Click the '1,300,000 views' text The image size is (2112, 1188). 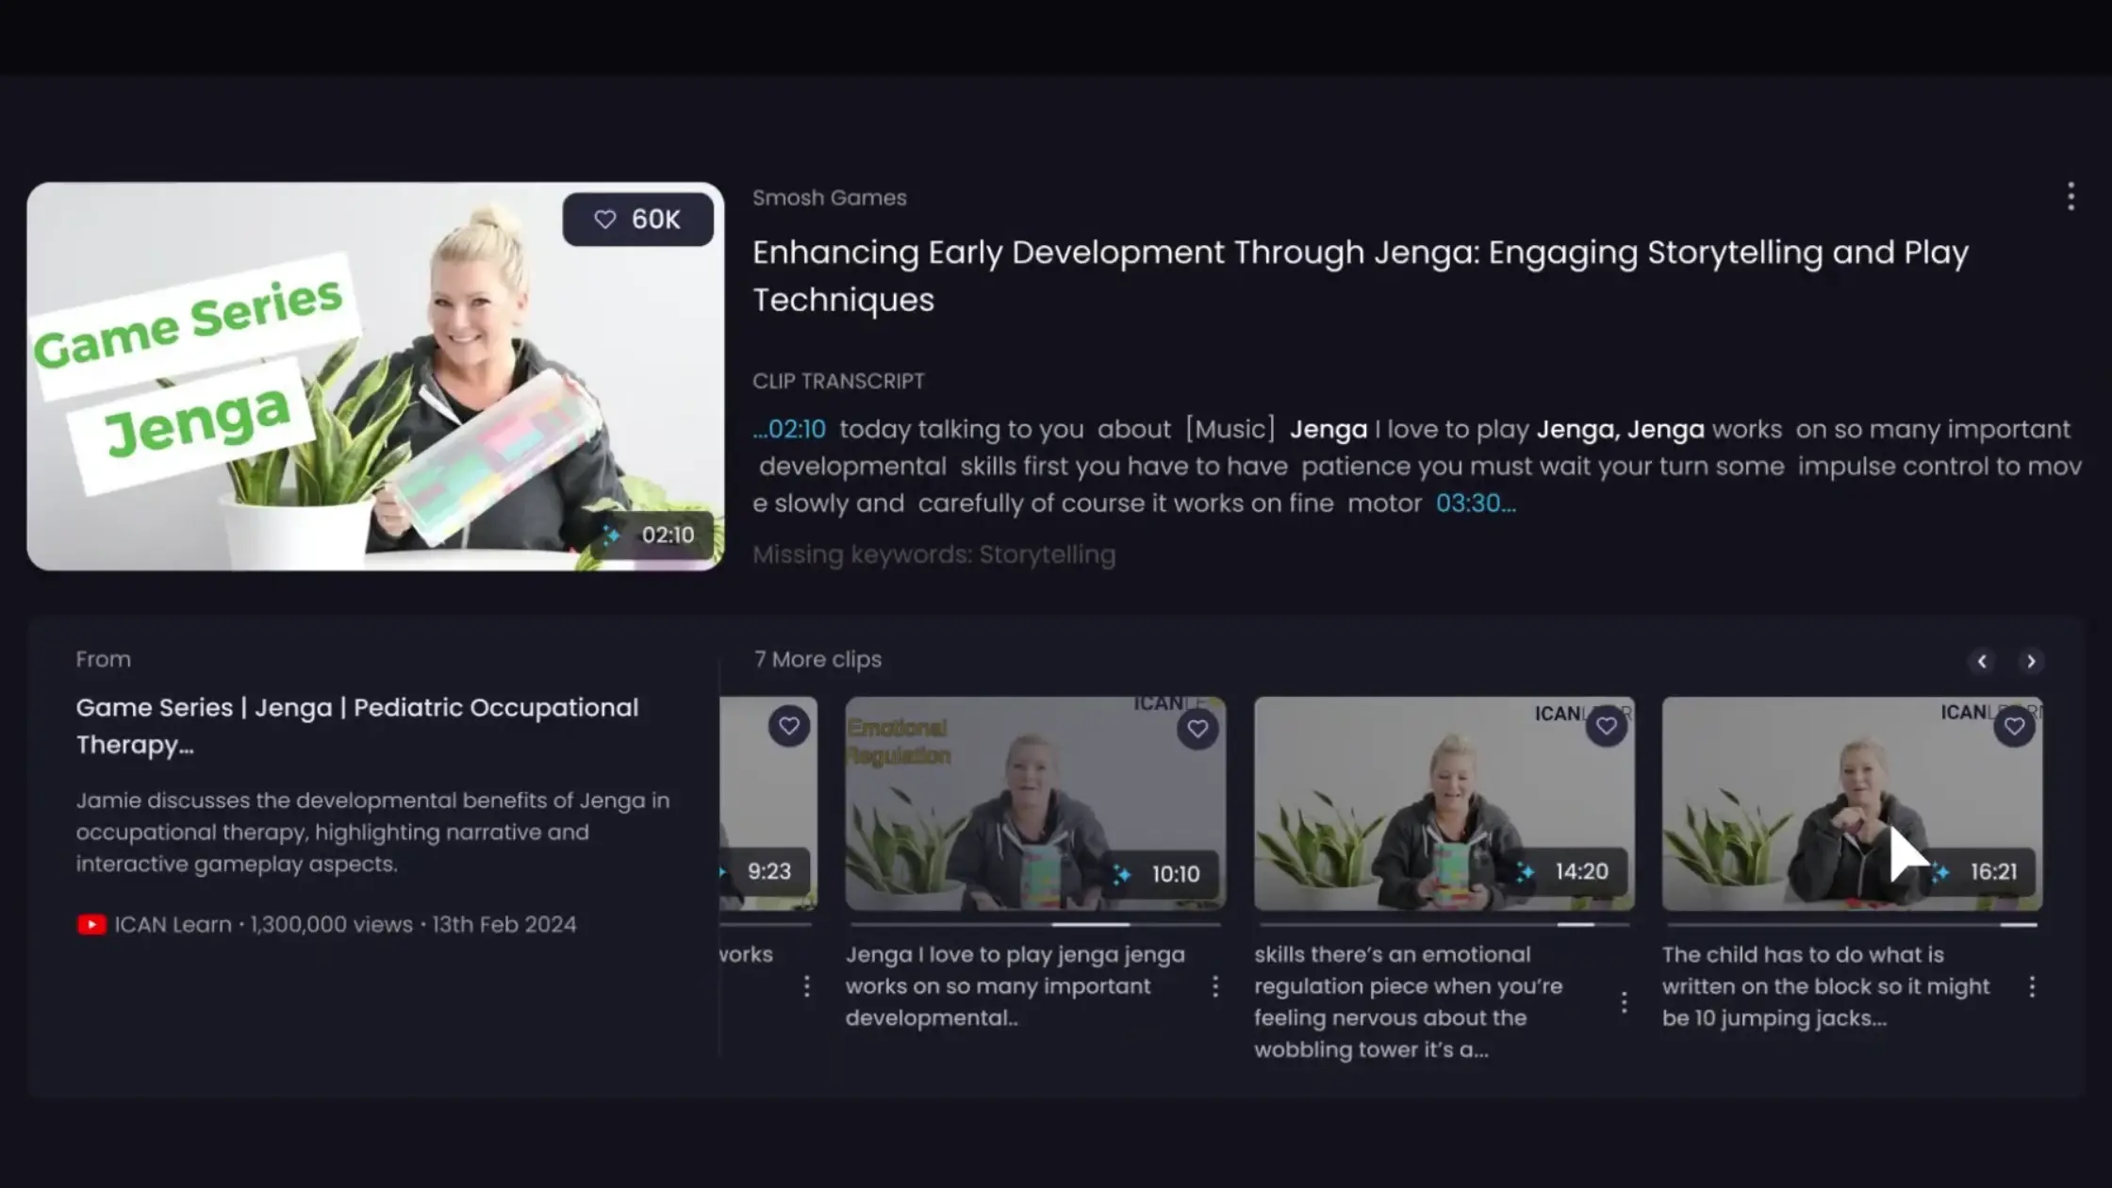(x=332, y=925)
